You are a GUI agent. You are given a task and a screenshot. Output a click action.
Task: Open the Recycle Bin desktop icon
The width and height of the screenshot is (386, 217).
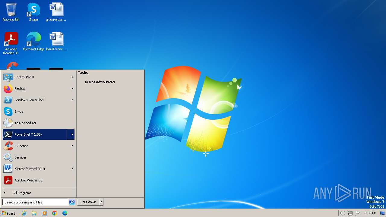coord(11,12)
